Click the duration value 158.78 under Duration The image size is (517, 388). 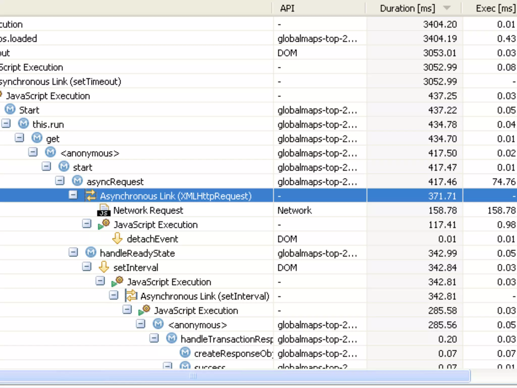coord(443,210)
